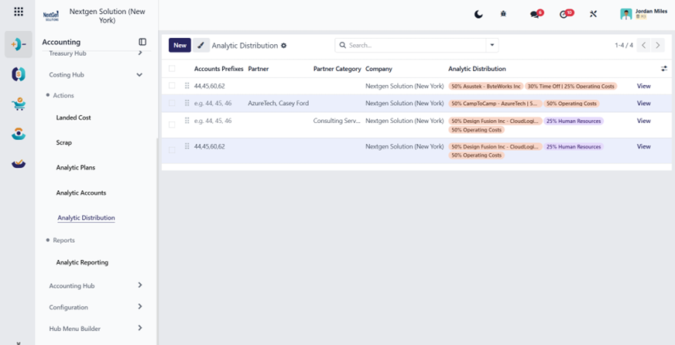Click Nextgen Solution (New York) company title

click(x=107, y=16)
